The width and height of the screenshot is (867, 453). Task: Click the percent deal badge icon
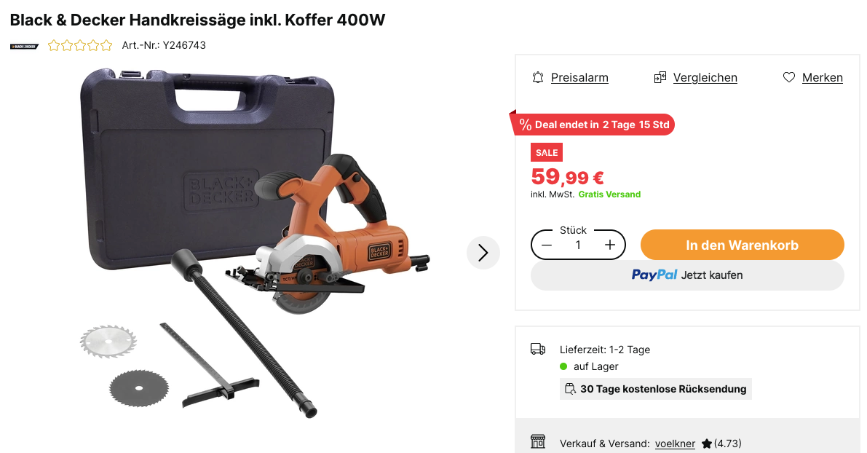(x=526, y=125)
